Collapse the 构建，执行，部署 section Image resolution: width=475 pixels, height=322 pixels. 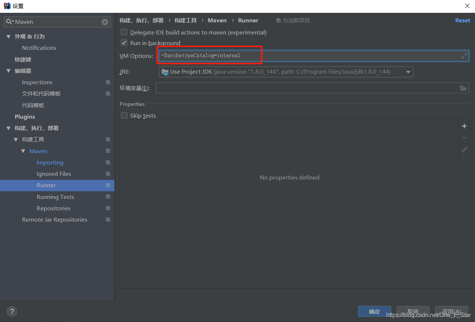(x=8, y=128)
